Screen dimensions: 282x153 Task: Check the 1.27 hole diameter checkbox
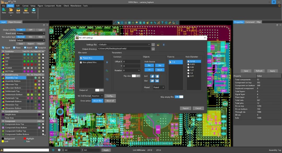[x=189, y=70]
